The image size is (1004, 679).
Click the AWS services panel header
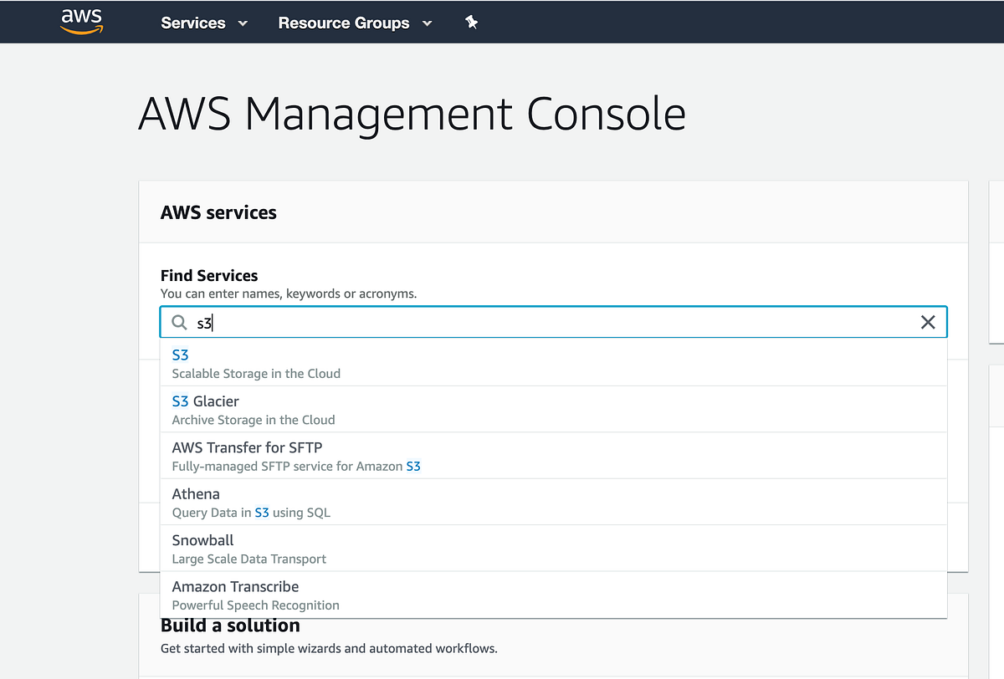(x=218, y=212)
